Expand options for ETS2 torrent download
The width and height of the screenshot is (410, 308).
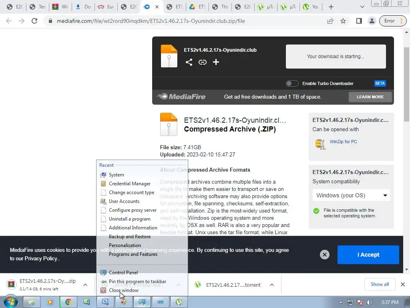point(272,285)
